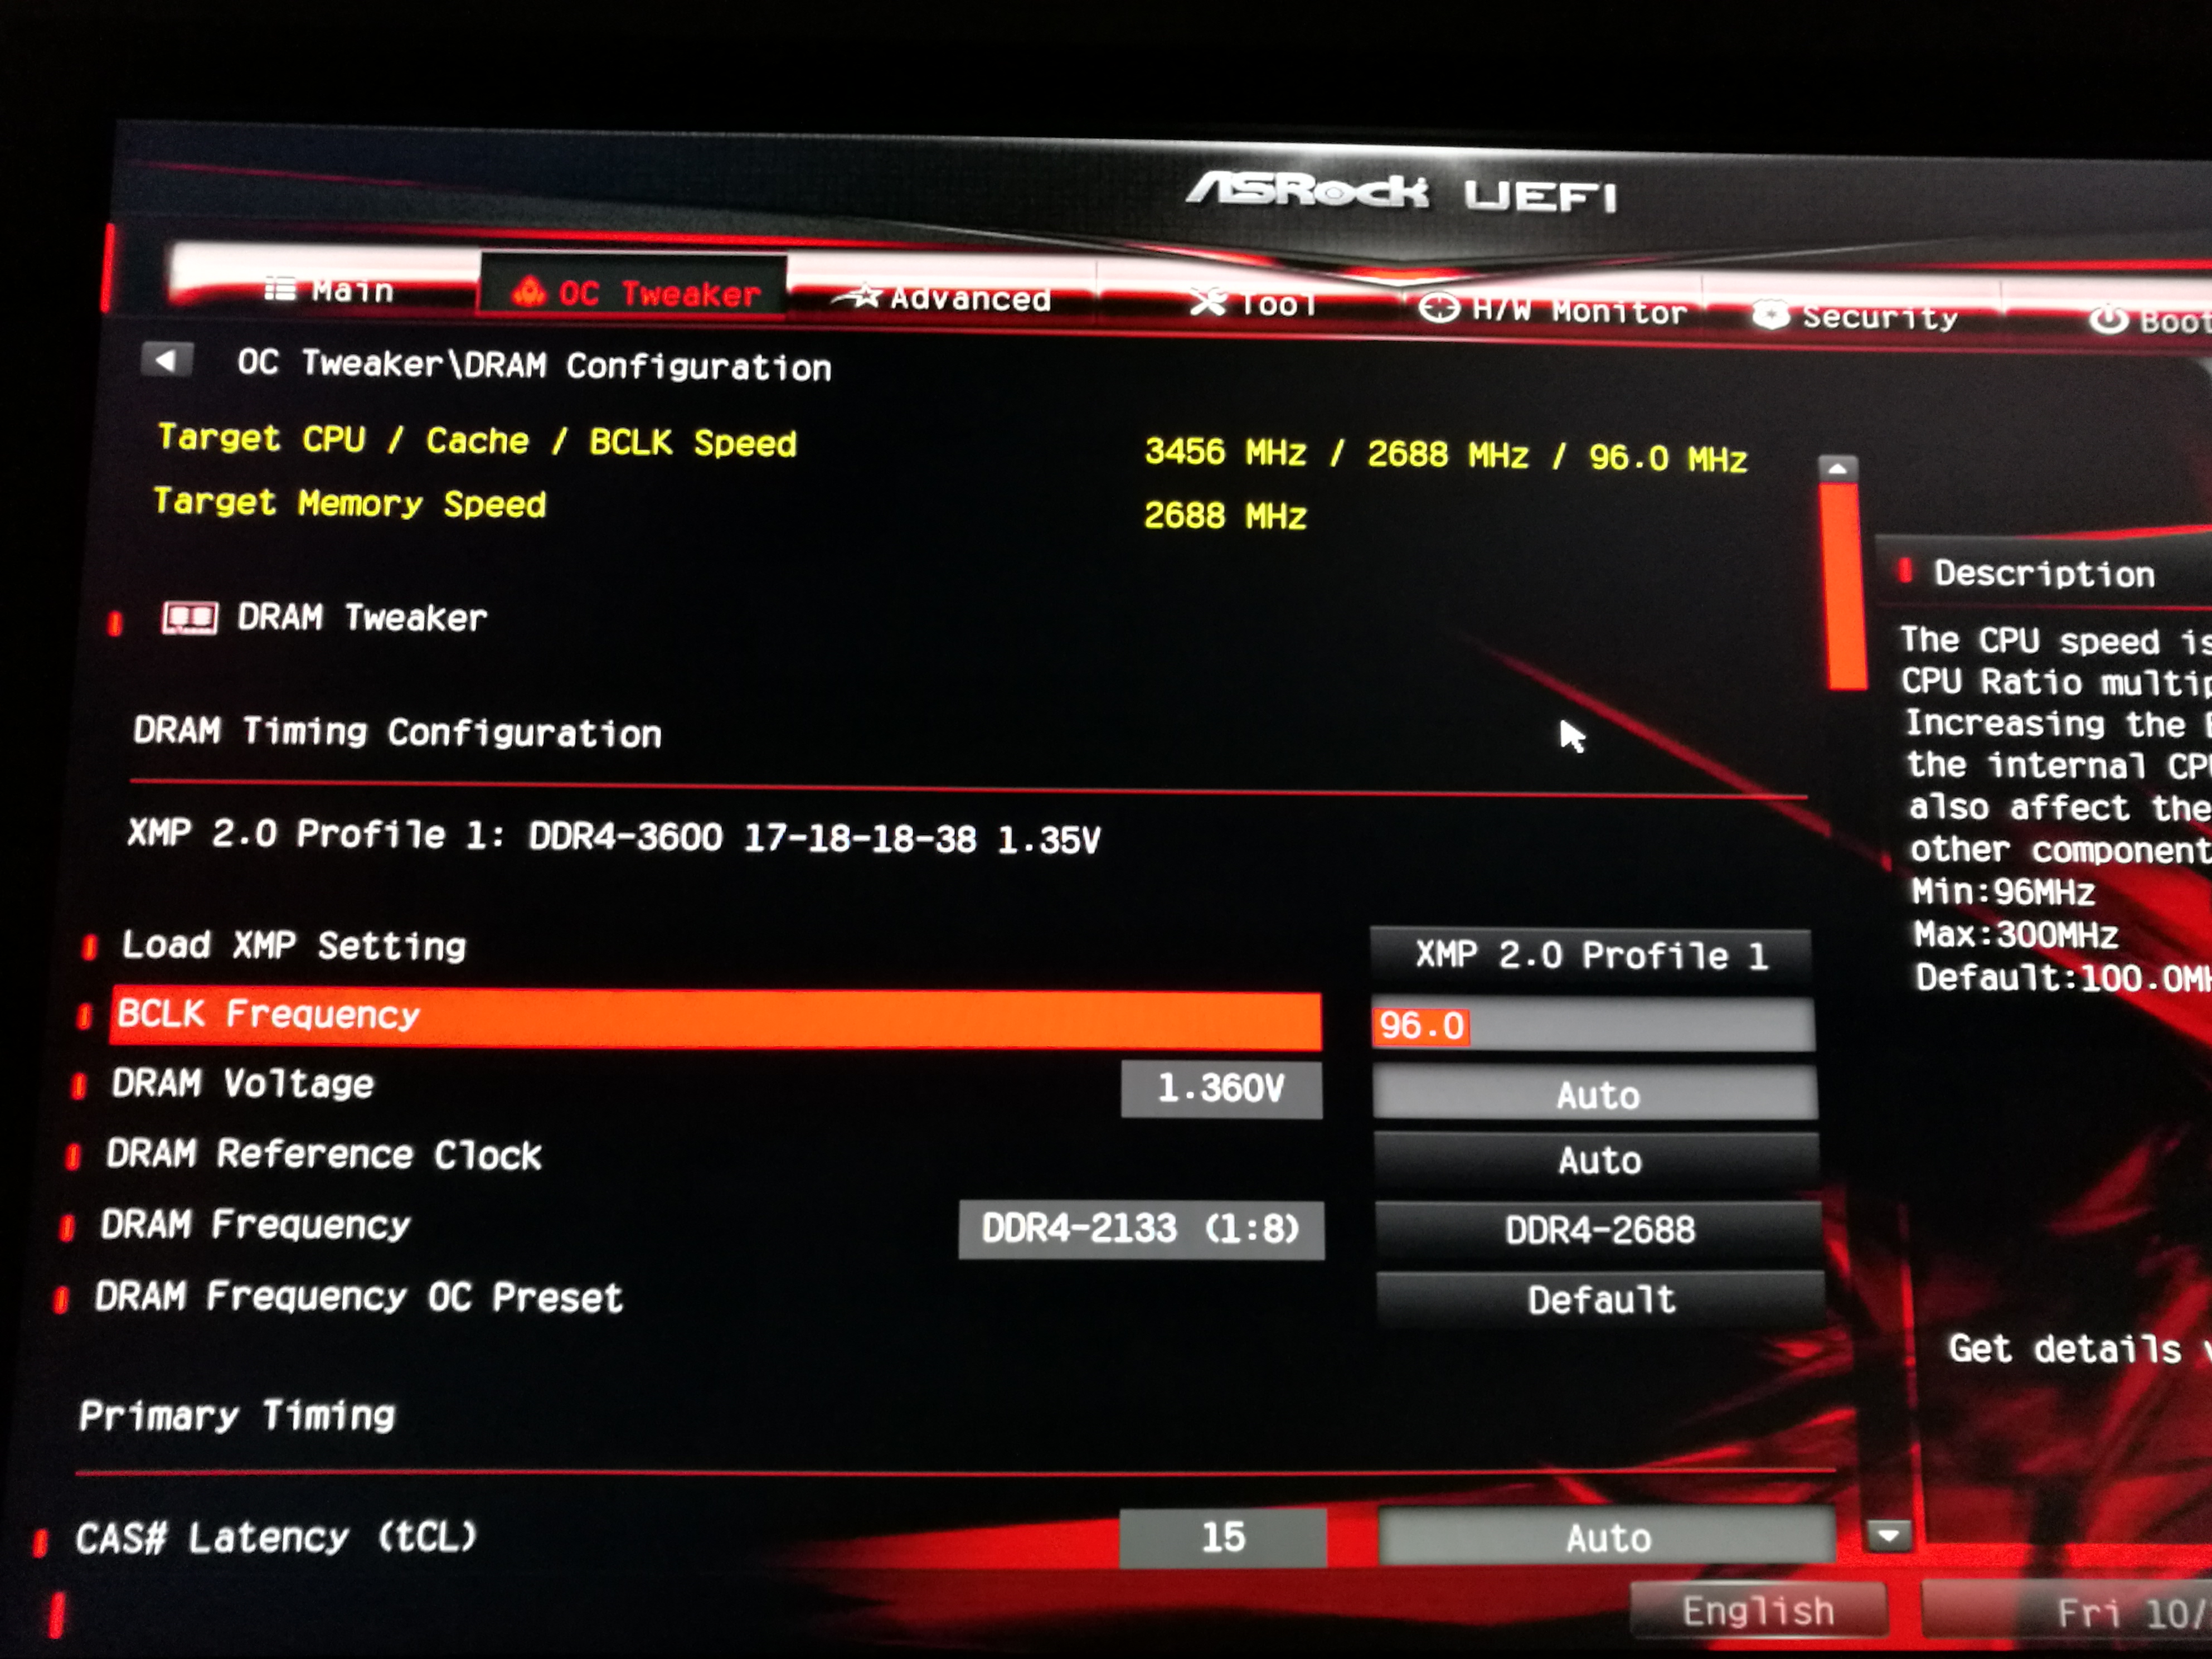The width and height of the screenshot is (2212, 1659).
Task: Click the OC Tweaker flame icon
Action: click(528, 291)
